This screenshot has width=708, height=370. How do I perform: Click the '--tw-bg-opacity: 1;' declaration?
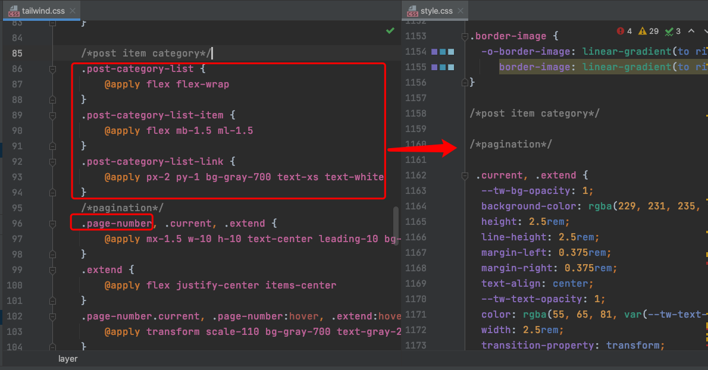pyautogui.click(x=537, y=190)
